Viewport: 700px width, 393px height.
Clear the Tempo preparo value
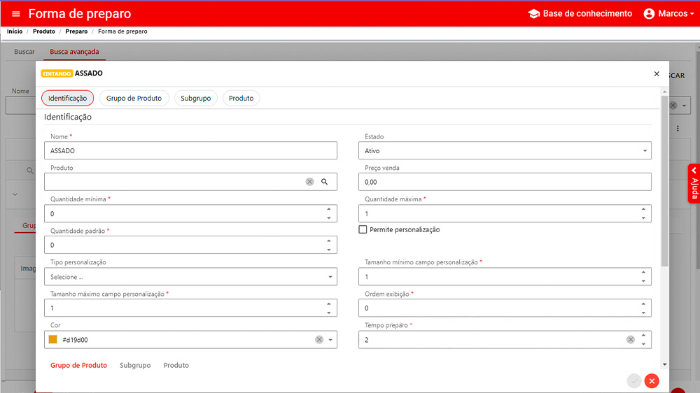coord(630,340)
